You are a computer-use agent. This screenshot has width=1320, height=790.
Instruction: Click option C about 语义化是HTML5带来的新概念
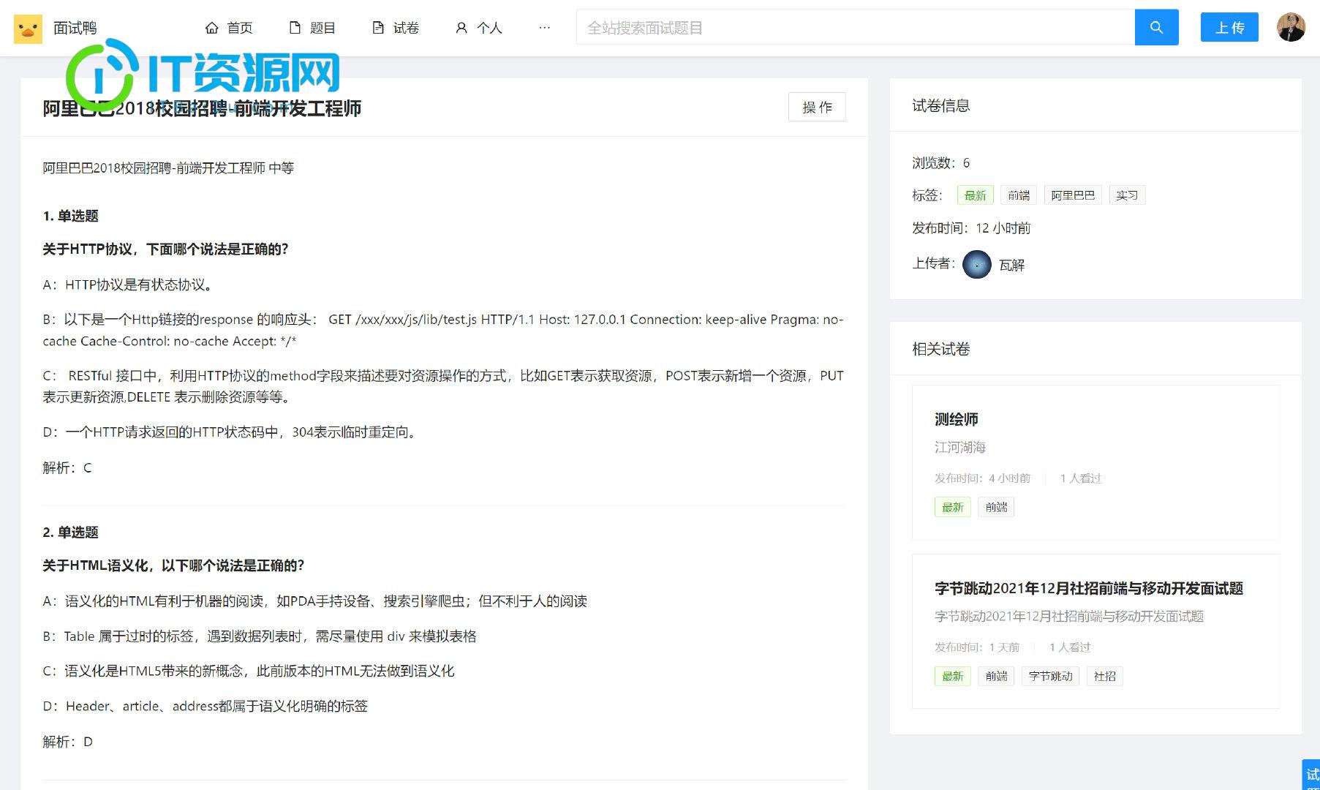pyautogui.click(x=249, y=671)
